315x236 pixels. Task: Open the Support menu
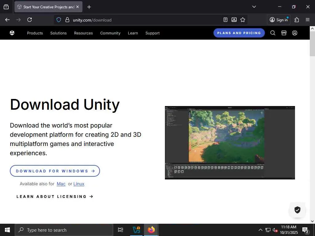153,33
